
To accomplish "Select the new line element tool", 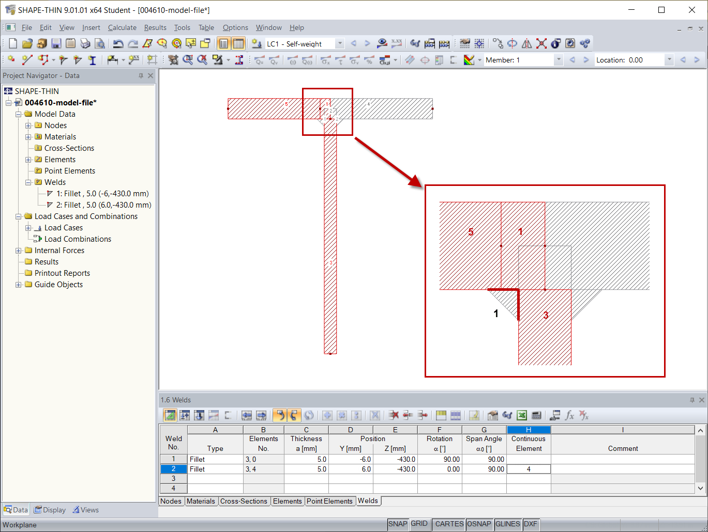I will pos(27,60).
